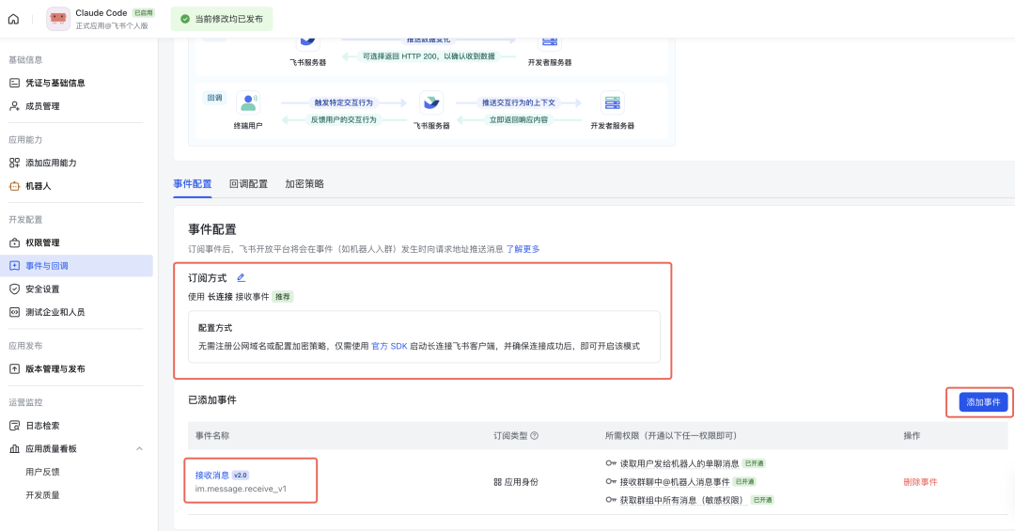Click the 安全设置 shield icon
The image size is (1015, 531).
coord(14,289)
